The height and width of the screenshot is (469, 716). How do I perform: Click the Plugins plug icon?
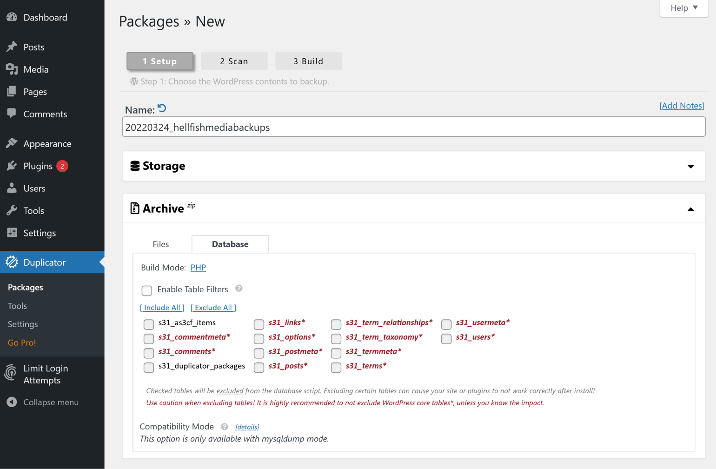click(x=12, y=166)
